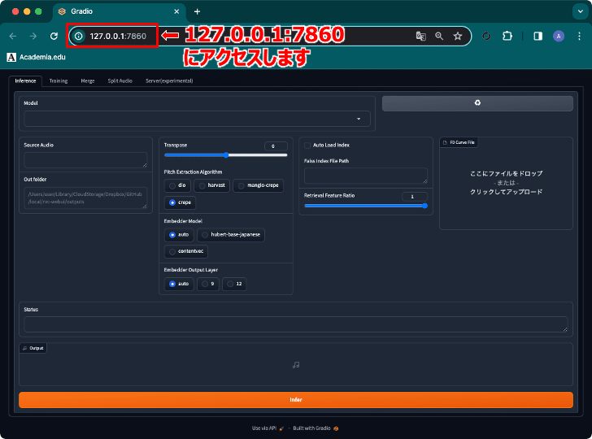Bookmark this page with the star icon
Screen dimensions: 592x439
click(x=458, y=37)
